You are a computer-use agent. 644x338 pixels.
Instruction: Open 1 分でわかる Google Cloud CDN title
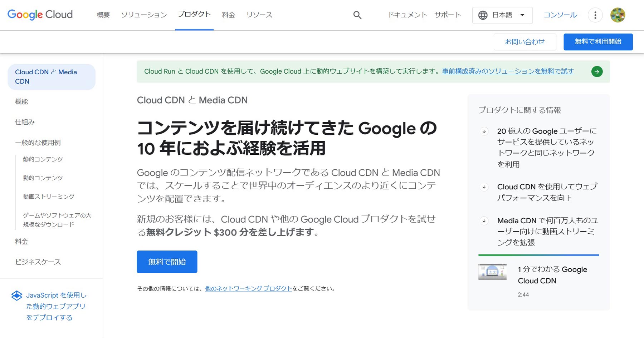tap(552, 275)
